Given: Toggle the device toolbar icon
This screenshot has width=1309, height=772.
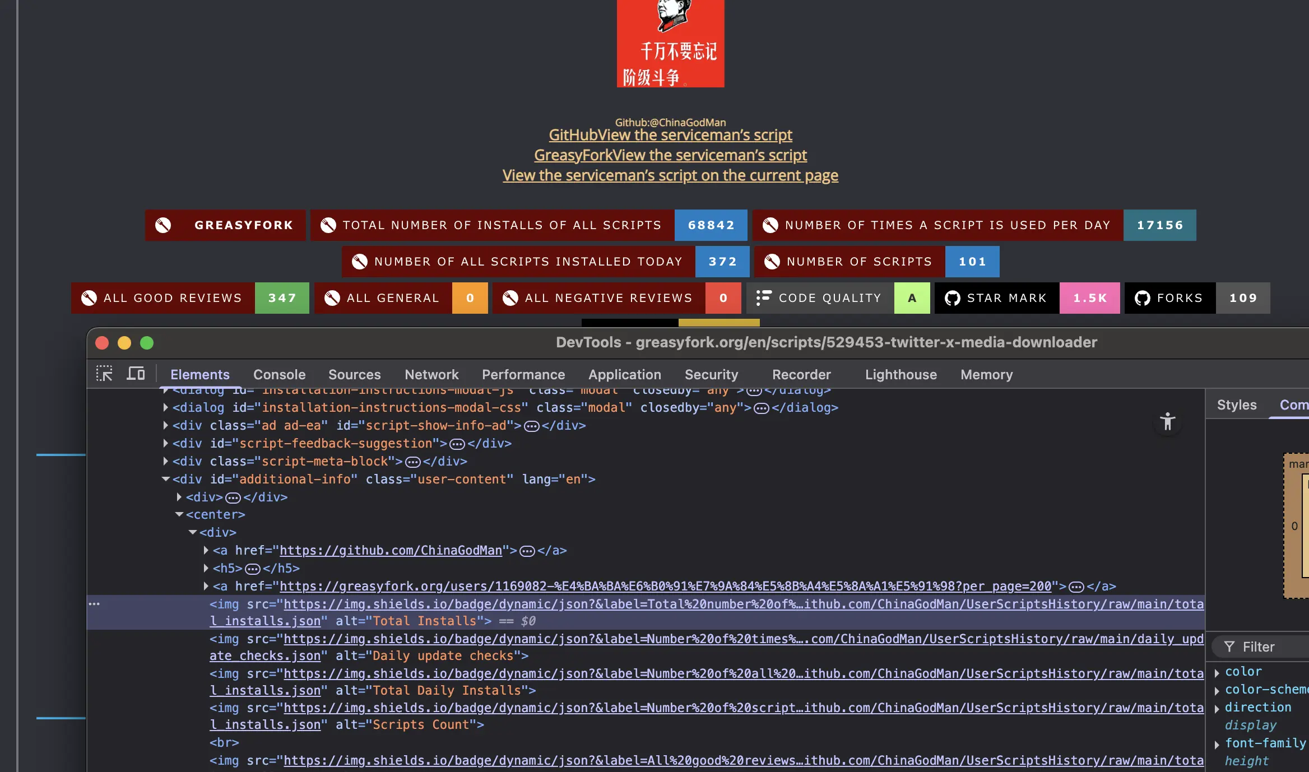Looking at the screenshot, I should pyautogui.click(x=136, y=374).
